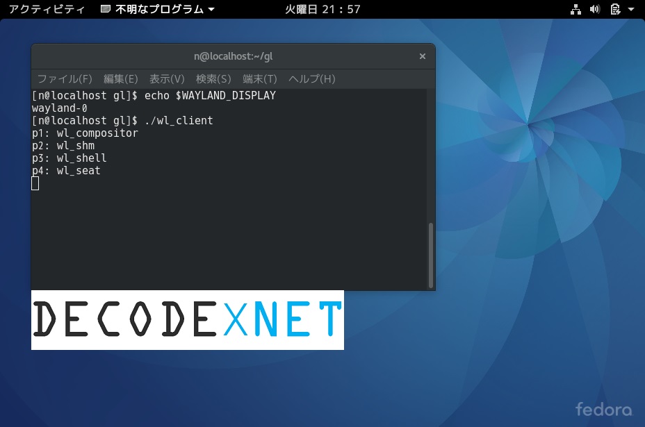Open the ファイル(F) menu
The image size is (645, 427).
point(65,79)
